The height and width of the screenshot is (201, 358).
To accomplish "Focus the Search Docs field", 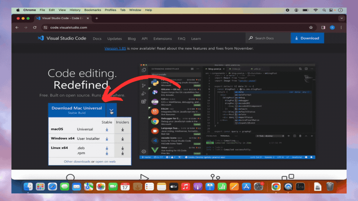I will coord(268,38).
